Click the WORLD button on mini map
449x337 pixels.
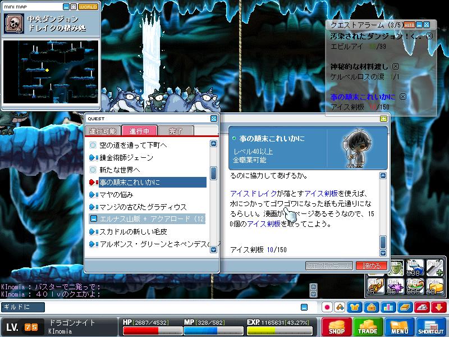point(88,7)
